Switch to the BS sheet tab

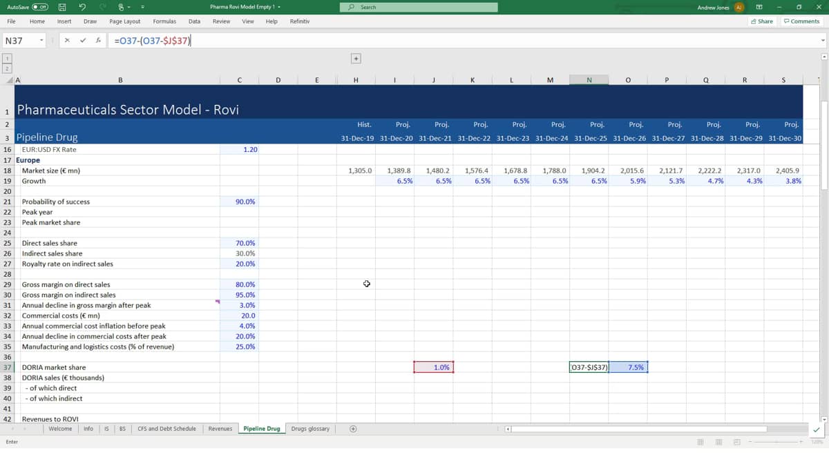tap(122, 429)
